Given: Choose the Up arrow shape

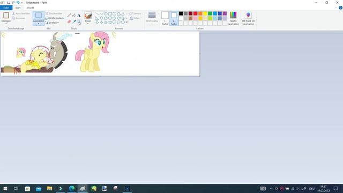Looking at the screenshot, I should tap(123, 18).
